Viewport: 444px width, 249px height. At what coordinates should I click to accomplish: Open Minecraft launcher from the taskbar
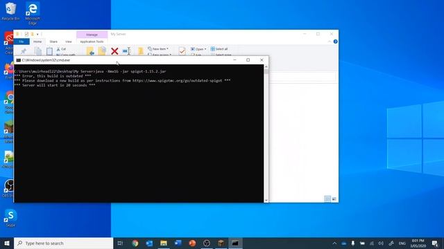pyautogui.click(x=221, y=243)
